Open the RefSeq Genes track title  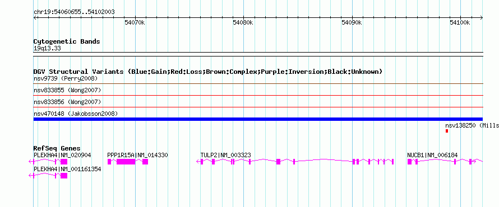tap(57, 149)
